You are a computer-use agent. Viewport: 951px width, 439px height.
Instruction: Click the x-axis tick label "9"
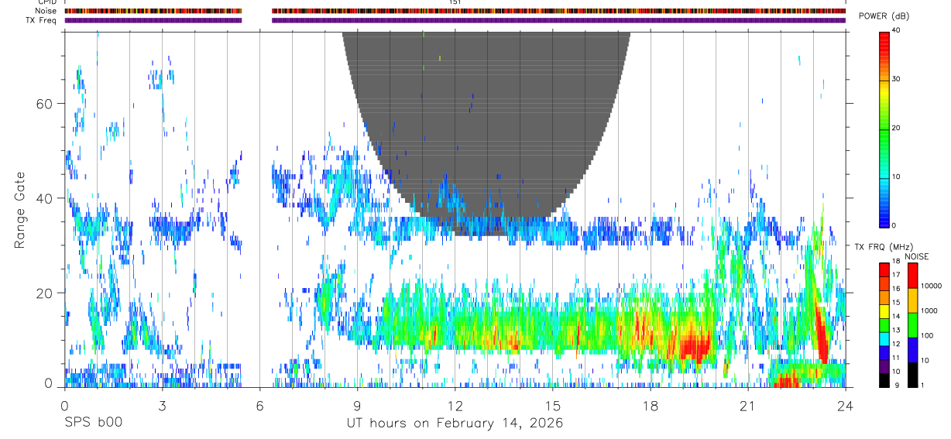(x=357, y=406)
